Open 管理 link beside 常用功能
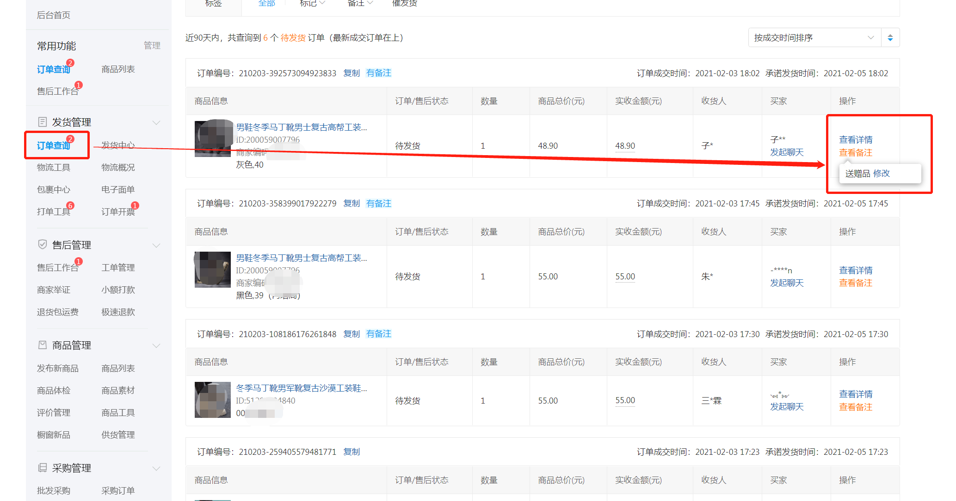The image size is (956, 501). point(152,45)
